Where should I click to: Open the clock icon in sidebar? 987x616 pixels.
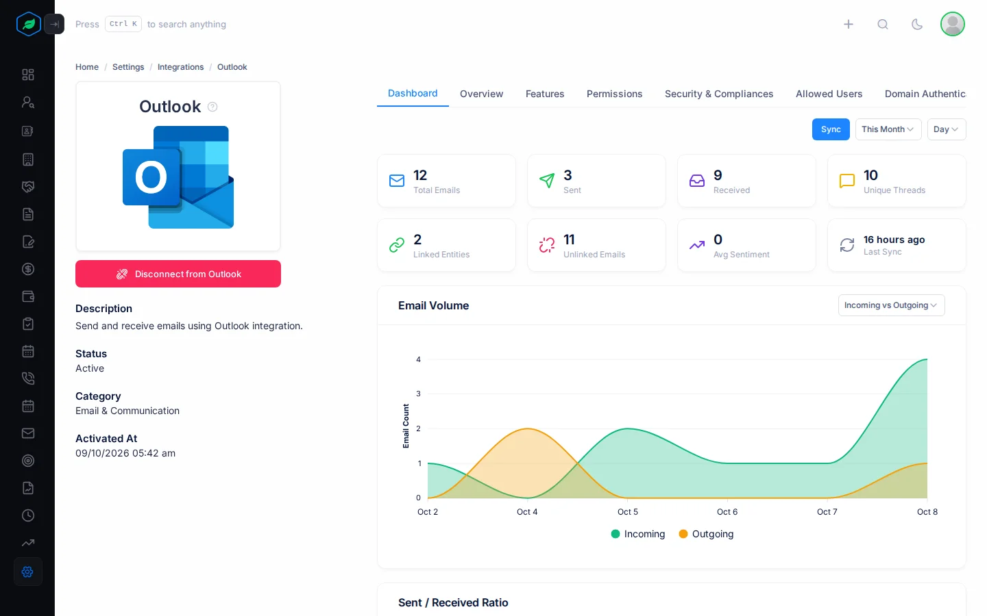[x=28, y=515]
